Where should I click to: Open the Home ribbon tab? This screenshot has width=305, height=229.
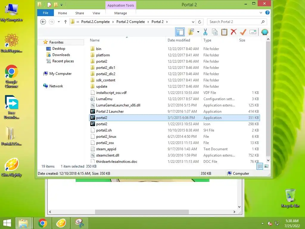point(63,13)
